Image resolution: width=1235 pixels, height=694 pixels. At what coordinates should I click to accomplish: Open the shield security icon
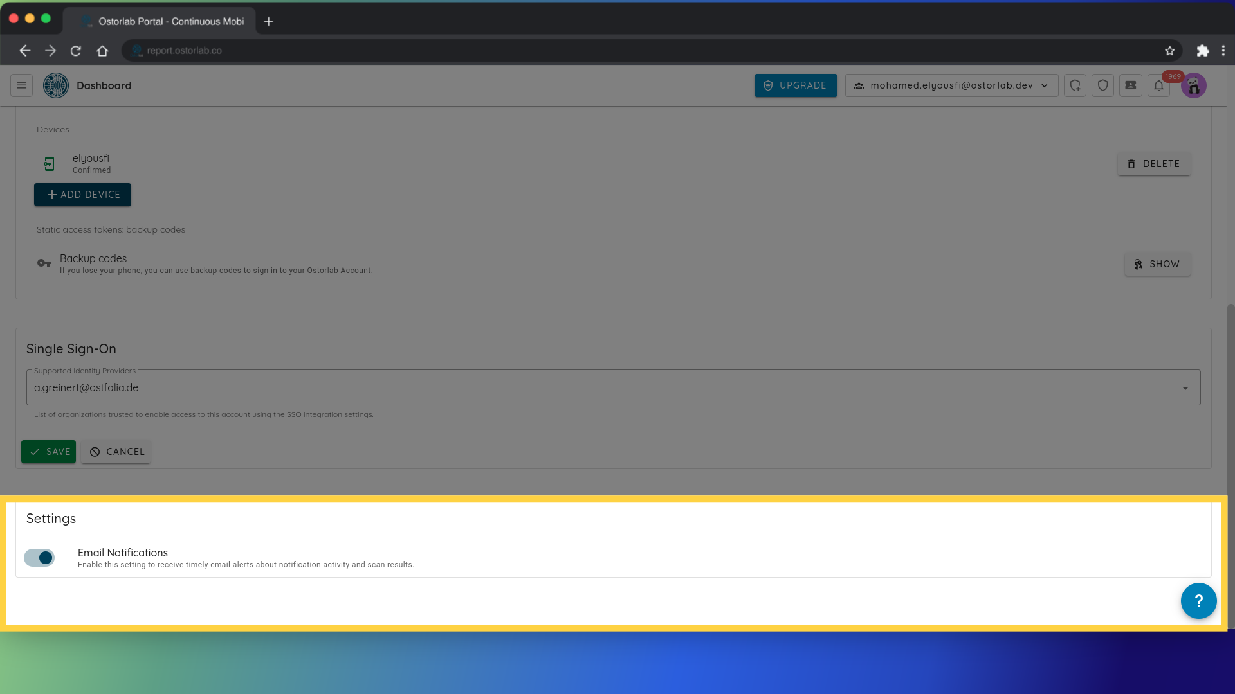click(1102, 85)
